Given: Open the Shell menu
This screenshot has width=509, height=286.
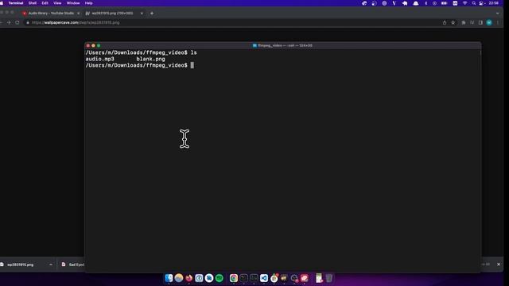Looking at the screenshot, I should click(x=33, y=3).
